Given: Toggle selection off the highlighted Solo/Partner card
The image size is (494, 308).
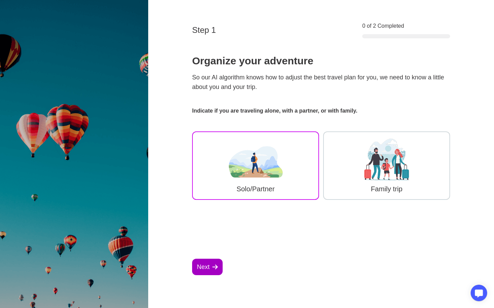Looking at the screenshot, I should [x=256, y=166].
